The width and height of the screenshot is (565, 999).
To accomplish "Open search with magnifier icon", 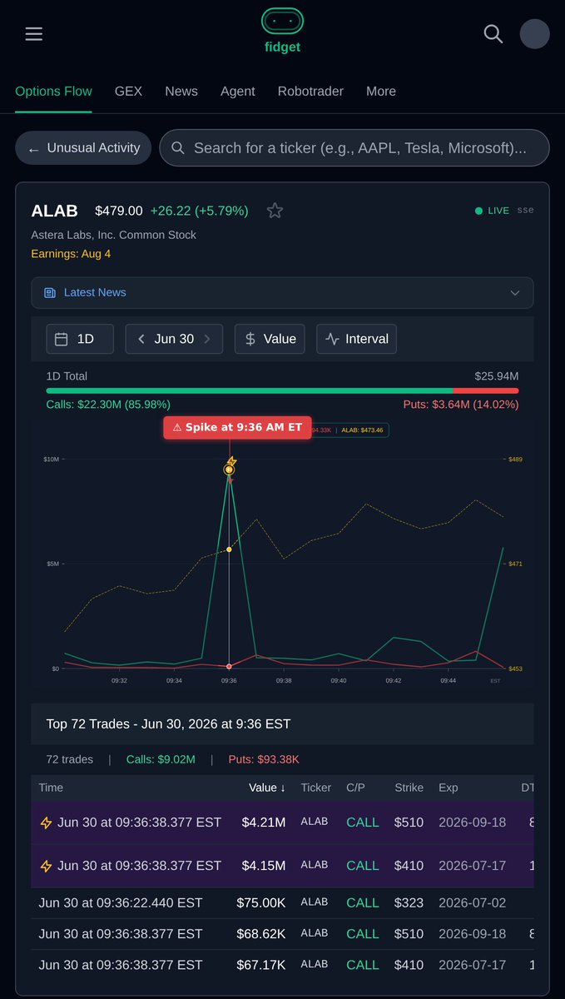I will coord(493,34).
